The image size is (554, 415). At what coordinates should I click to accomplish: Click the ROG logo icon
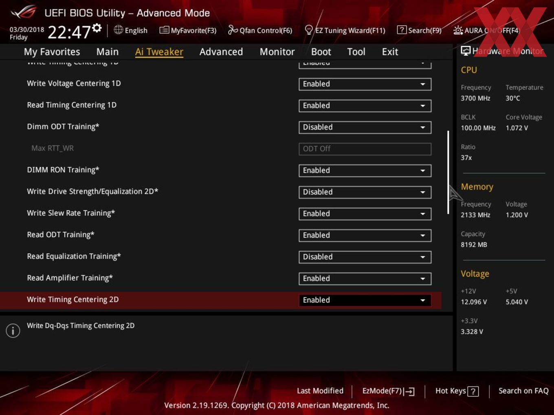click(x=24, y=12)
